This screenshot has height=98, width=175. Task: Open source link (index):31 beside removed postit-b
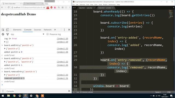62,78
